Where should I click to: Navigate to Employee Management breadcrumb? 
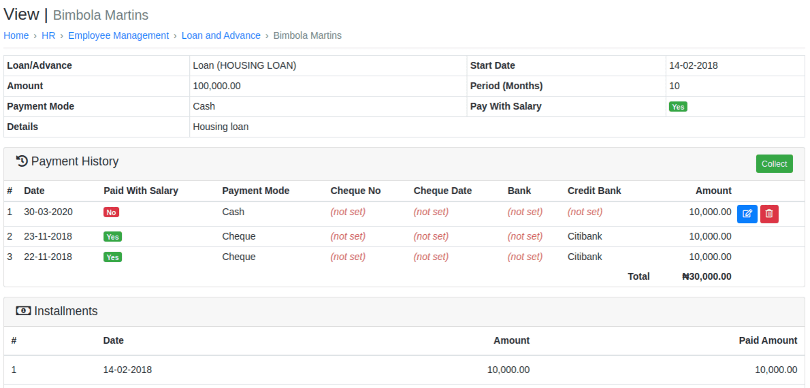click(x=118, y=35)
